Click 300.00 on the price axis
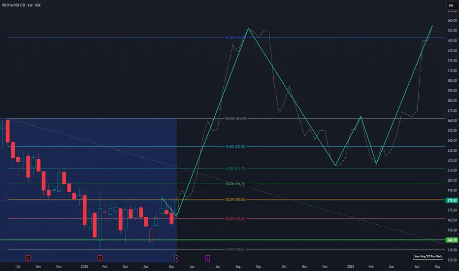 pyautogui.click(x=452, y=81)
